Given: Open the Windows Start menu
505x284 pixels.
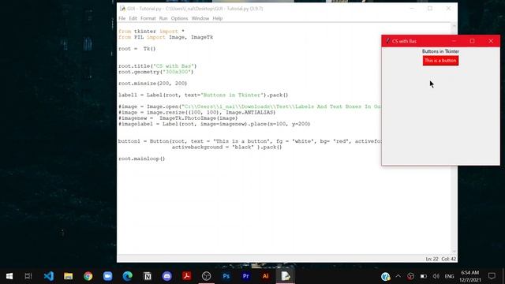Looking at the screenshot, I should coord(9,276).
